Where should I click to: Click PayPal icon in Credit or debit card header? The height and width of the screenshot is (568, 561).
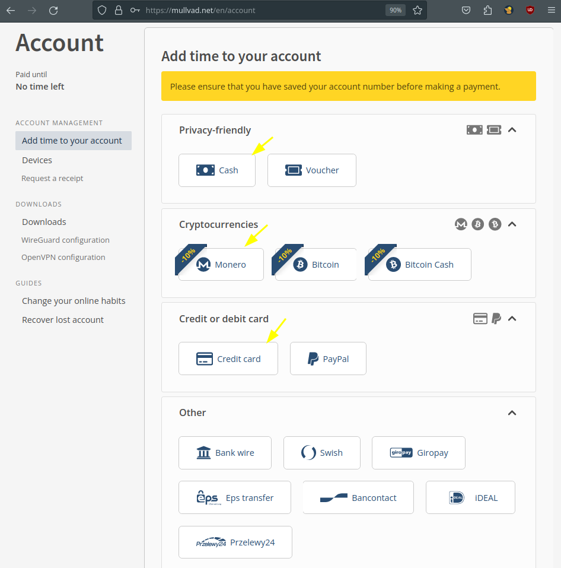pos(496,318)
